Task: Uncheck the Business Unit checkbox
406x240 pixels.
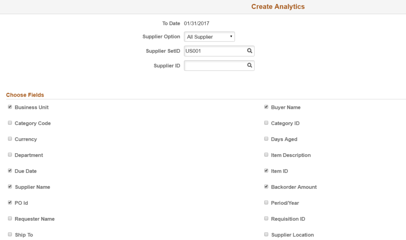Action: (x=10, y=106)
